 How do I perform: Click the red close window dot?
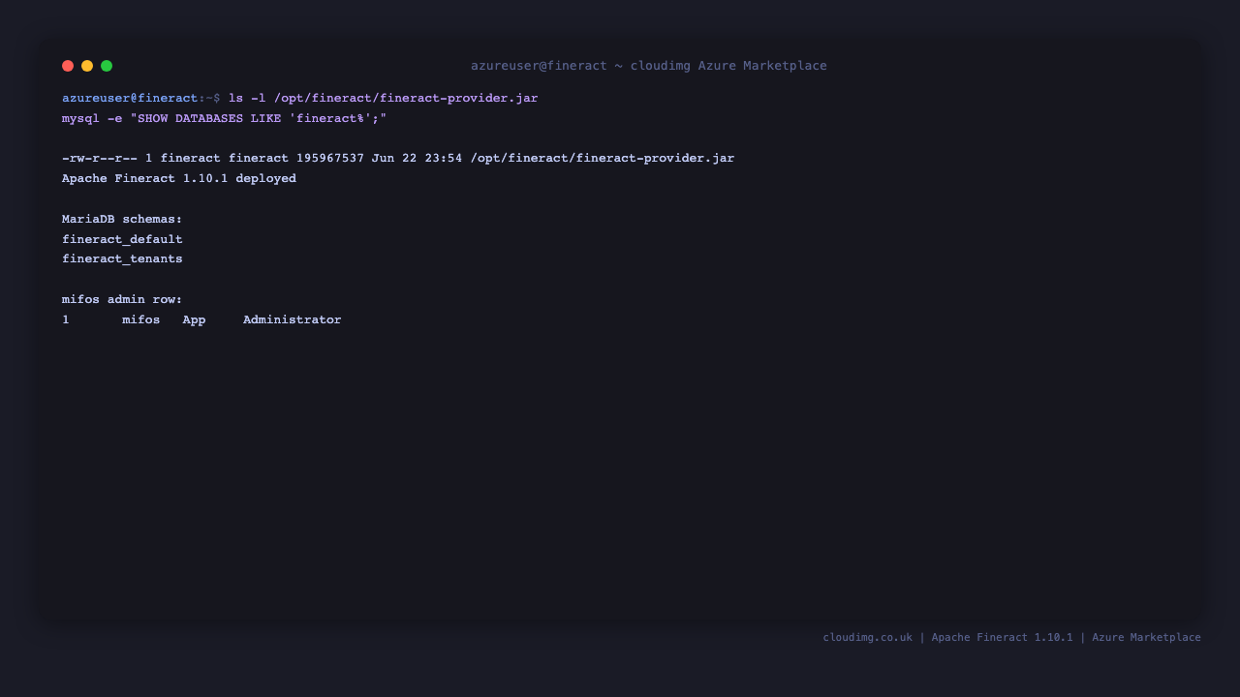(x=68, y=66)
